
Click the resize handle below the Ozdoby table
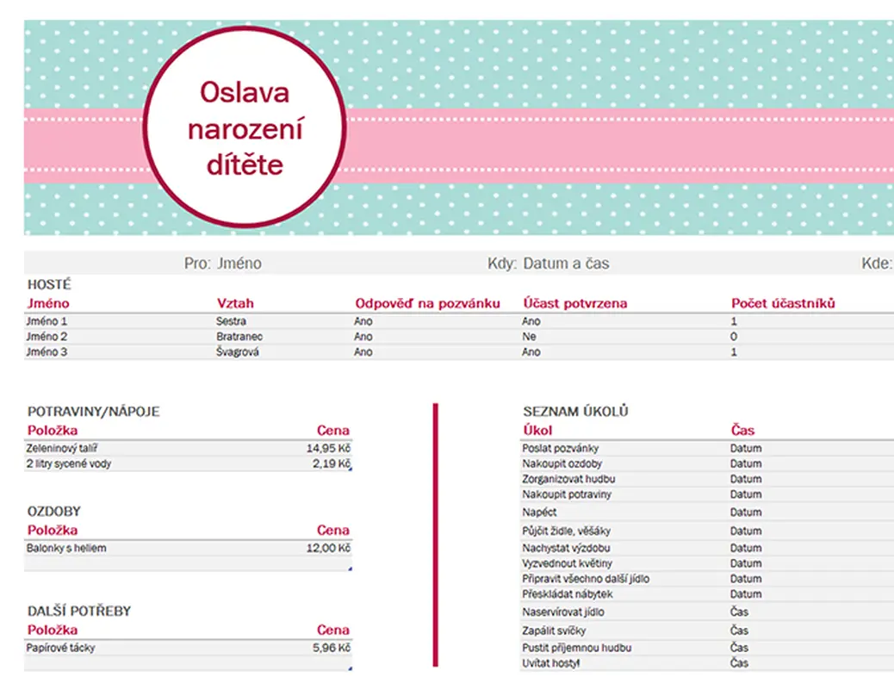(x=350, y=568)
